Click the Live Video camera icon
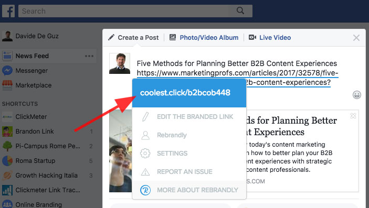 (x=252, y=37)
